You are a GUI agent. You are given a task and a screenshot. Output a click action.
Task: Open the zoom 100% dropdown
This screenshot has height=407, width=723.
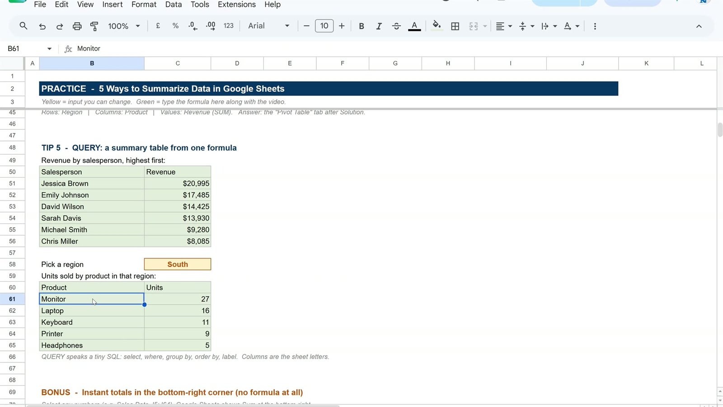tap(124, 26)
